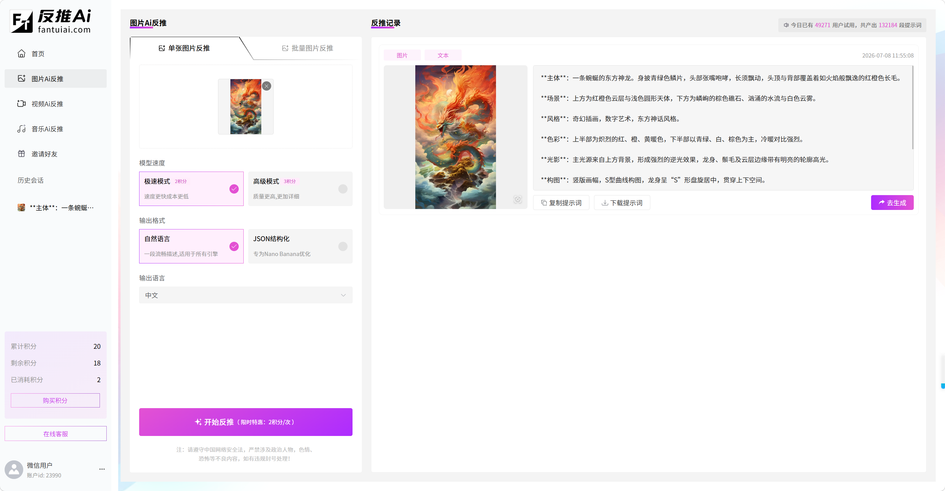Image resolution: width=945 pixels, height=491 pixels.
Task: Click the 邀请好友 gift icon
Action: 21,154
